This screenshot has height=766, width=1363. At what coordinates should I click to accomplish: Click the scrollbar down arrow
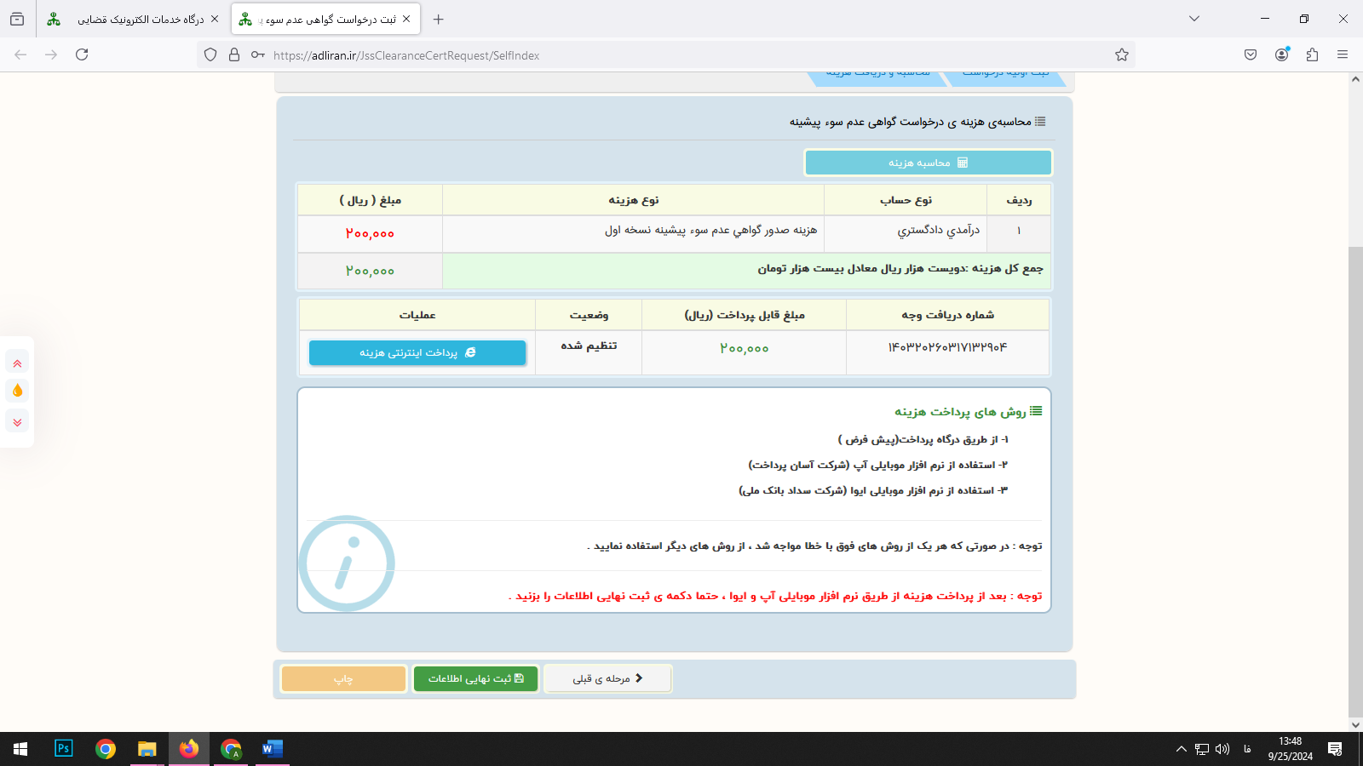pos(1355,725)
